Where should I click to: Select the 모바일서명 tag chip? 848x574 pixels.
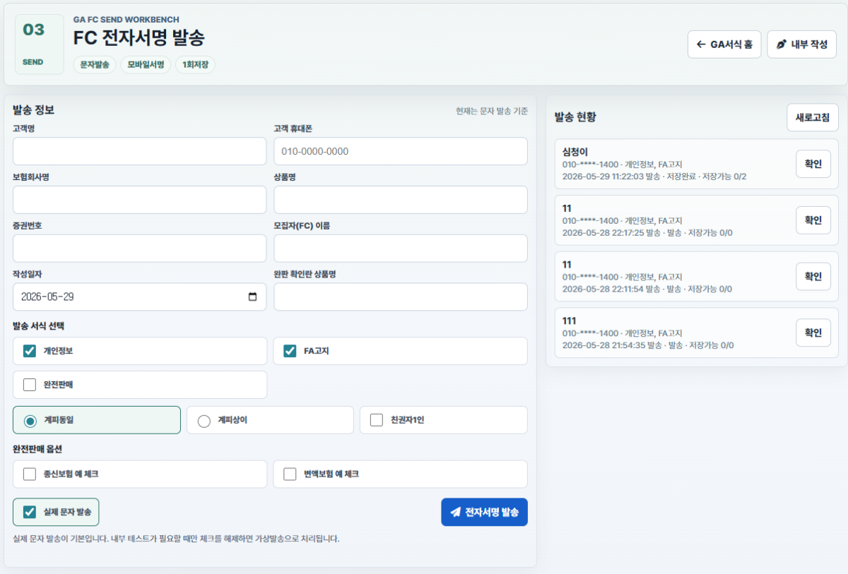(146, 65)
